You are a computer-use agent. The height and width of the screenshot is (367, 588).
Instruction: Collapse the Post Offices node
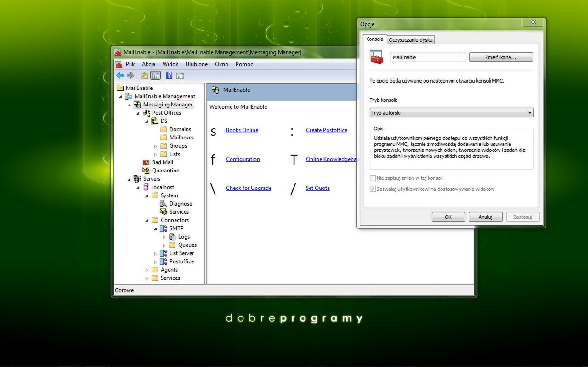(x=138, y=113)
